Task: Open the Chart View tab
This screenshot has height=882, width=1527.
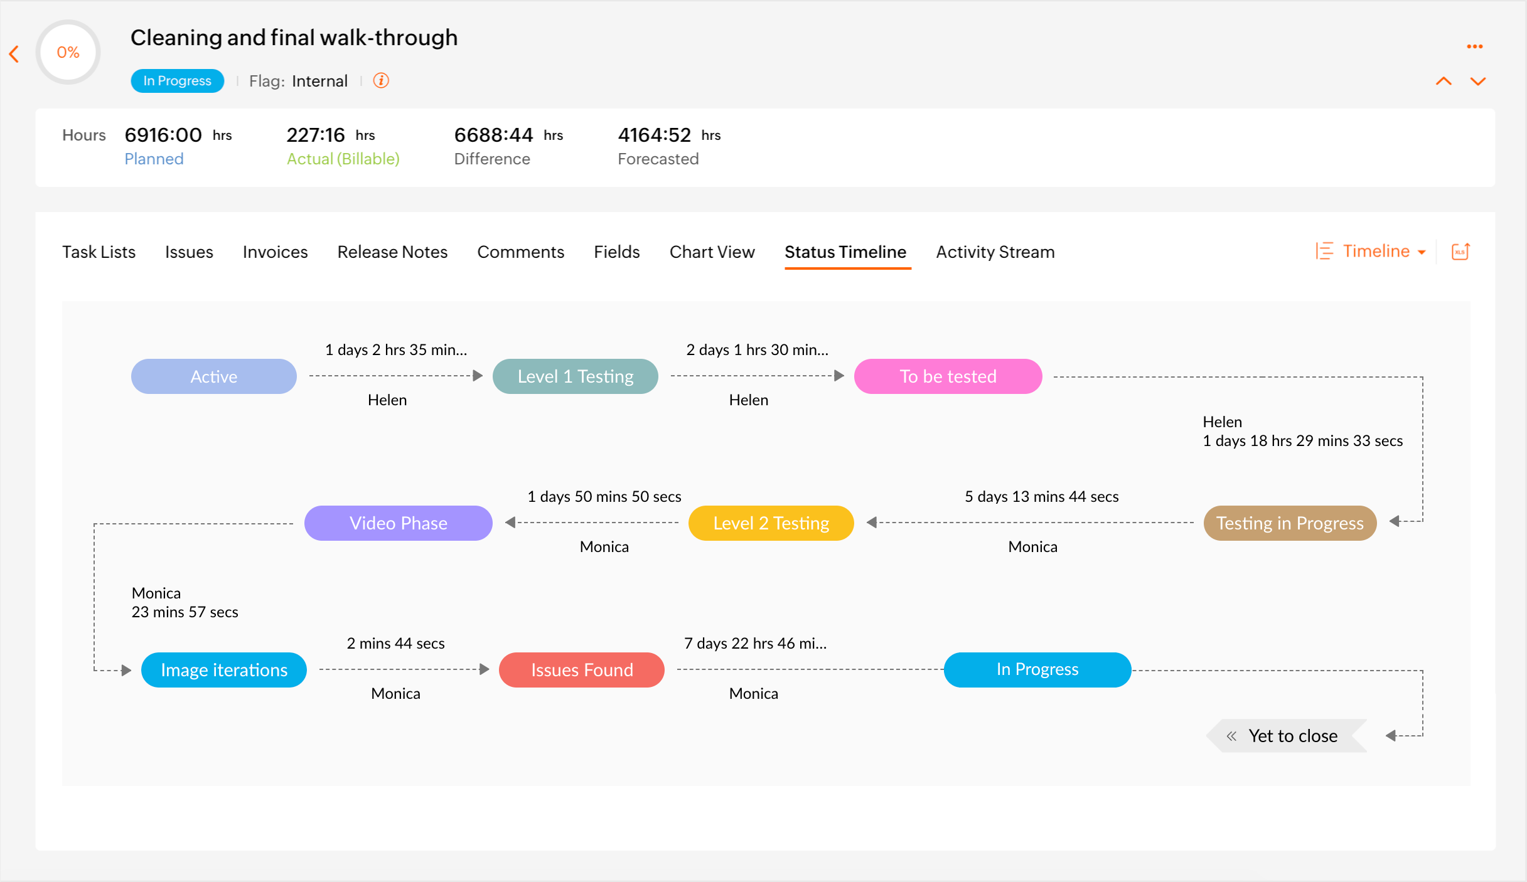Action: (x=712, y=252)
